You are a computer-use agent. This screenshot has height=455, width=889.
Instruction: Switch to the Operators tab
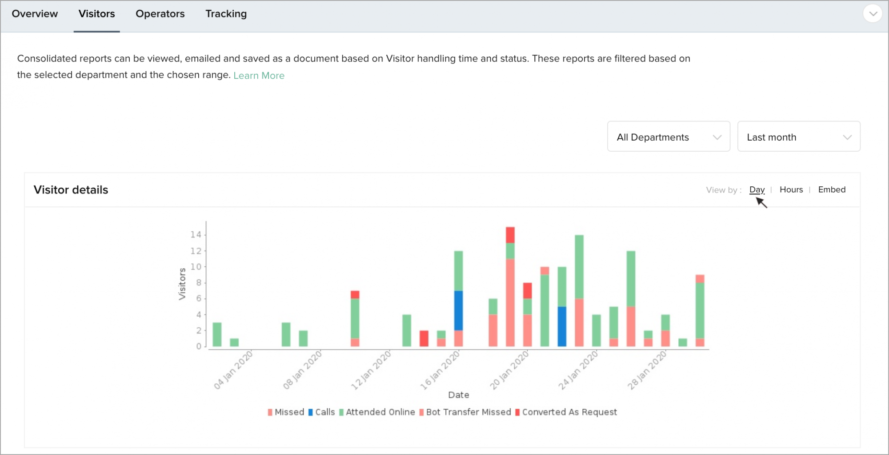[160, 14]
